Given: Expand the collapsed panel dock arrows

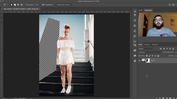Looking at the screenshot, I should point(136,8).
